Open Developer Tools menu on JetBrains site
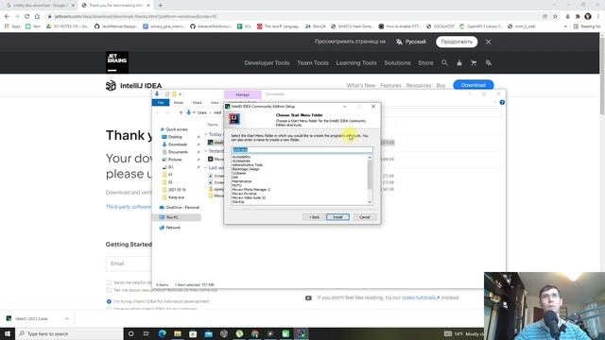This screenshot has height=340, width=605. (x=267, y=63)
